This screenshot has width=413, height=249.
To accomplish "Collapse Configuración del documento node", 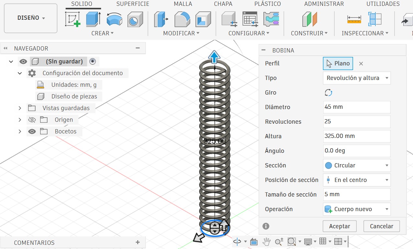I will [20, 73].
